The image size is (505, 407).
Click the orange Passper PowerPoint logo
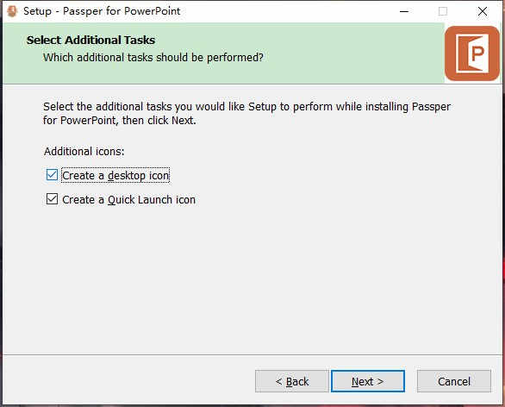point(472,53)
